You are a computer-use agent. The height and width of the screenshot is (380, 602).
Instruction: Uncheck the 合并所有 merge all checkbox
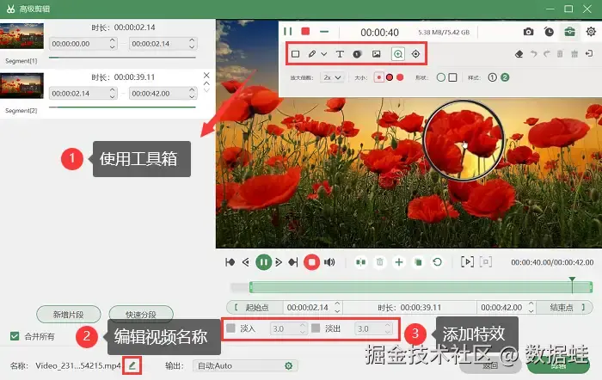click(15, 336)
